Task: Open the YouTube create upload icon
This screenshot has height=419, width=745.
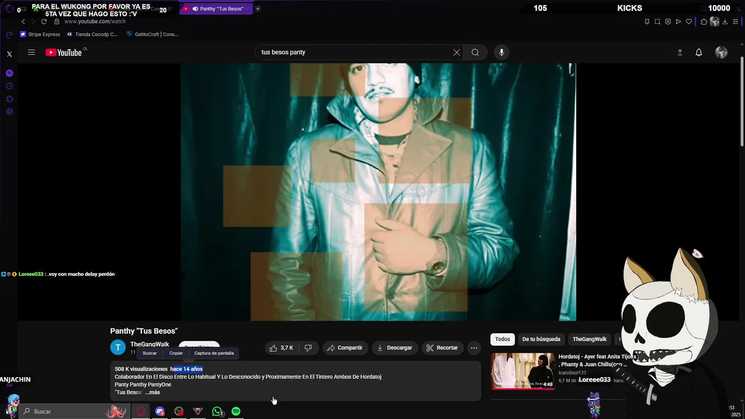Action: pyautogui.click(x=680, y=52)
